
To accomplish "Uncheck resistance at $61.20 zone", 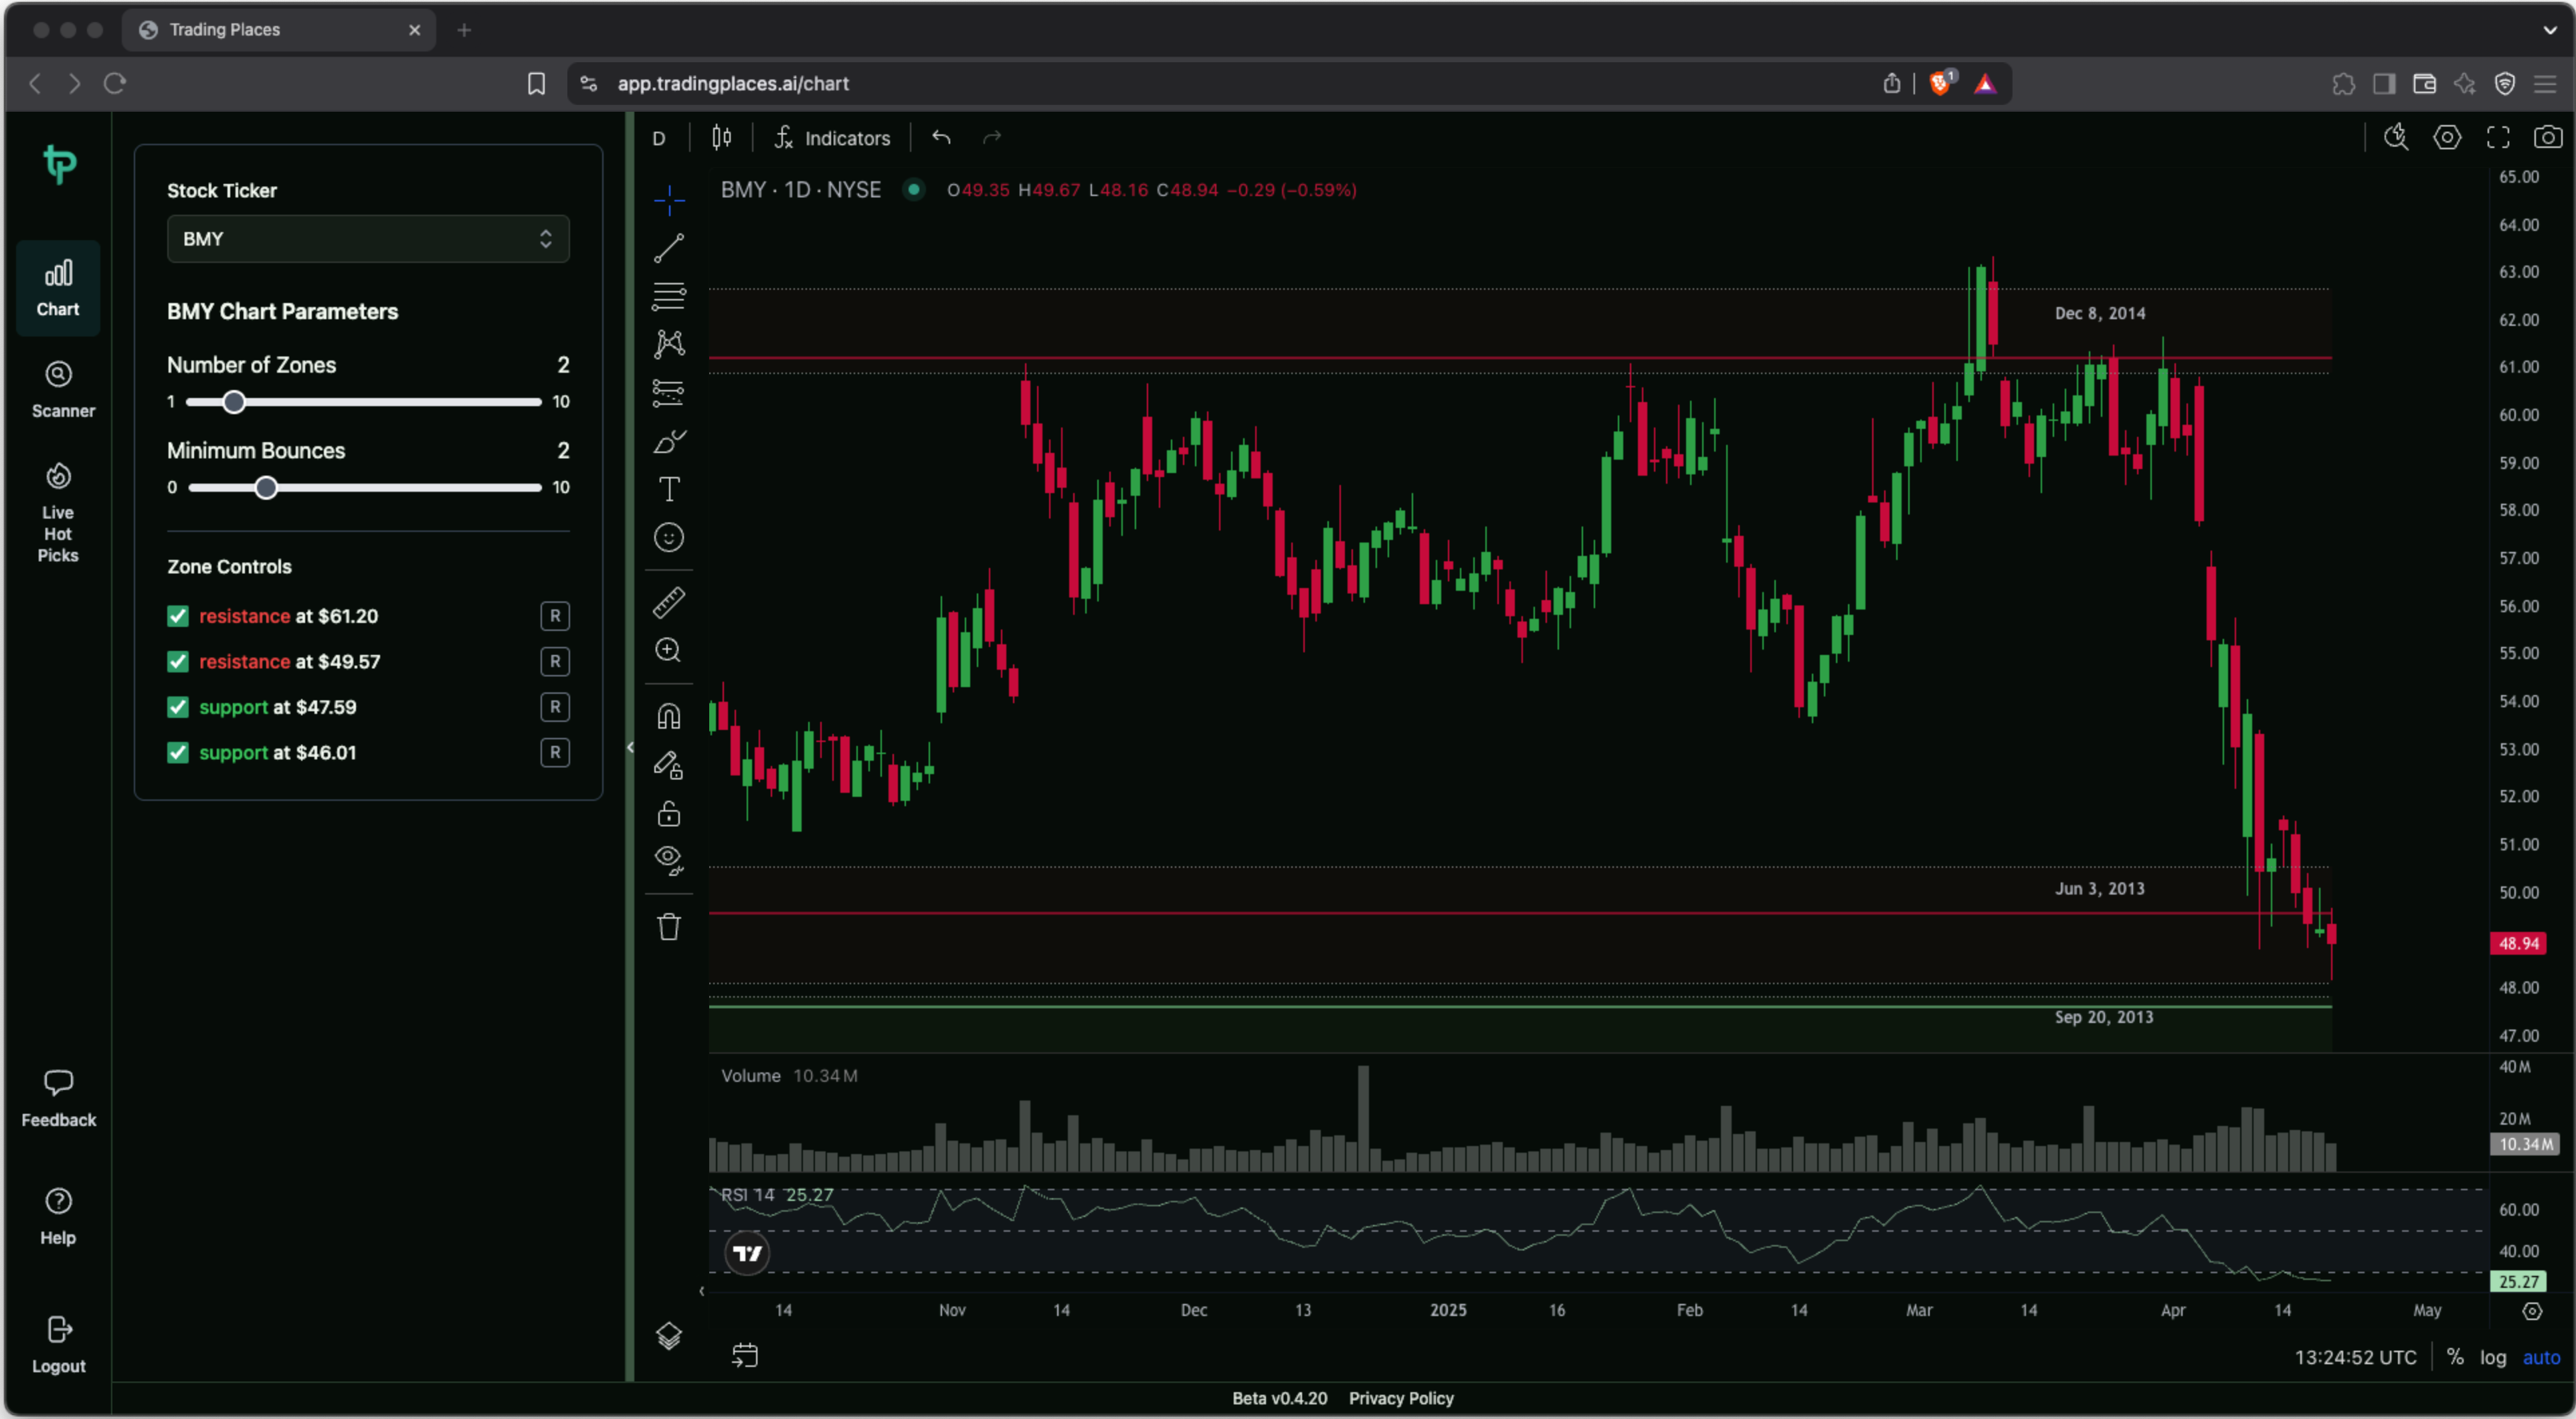I will (x=178, y=616).
